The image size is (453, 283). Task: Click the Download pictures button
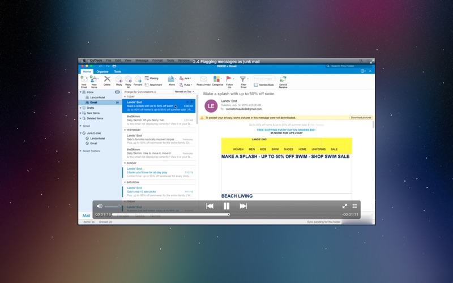[361, 118]
